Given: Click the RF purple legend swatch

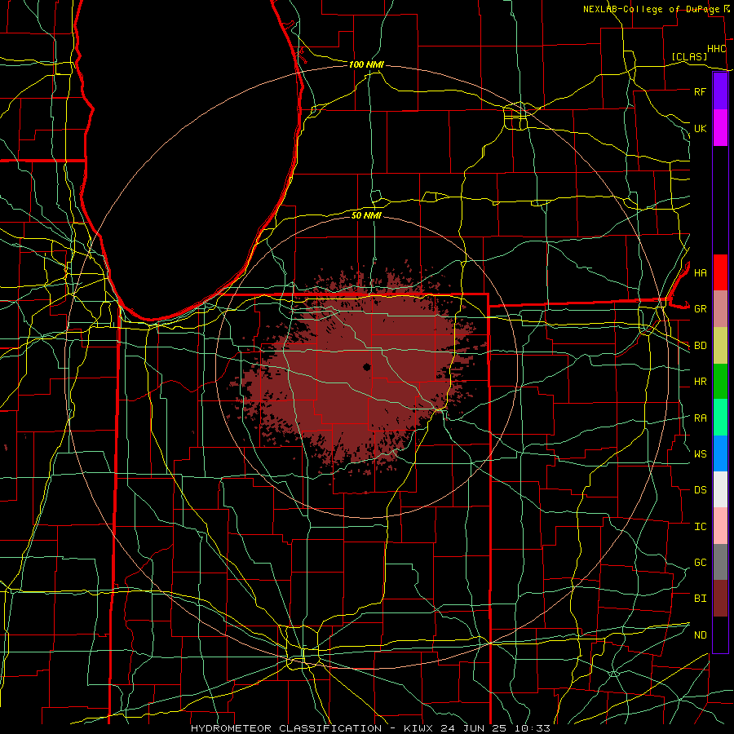Looking at the screenshot, I should pyautogui.click(x=720, y=91).
